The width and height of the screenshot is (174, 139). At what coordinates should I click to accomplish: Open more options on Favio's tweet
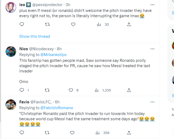(152, 102)
